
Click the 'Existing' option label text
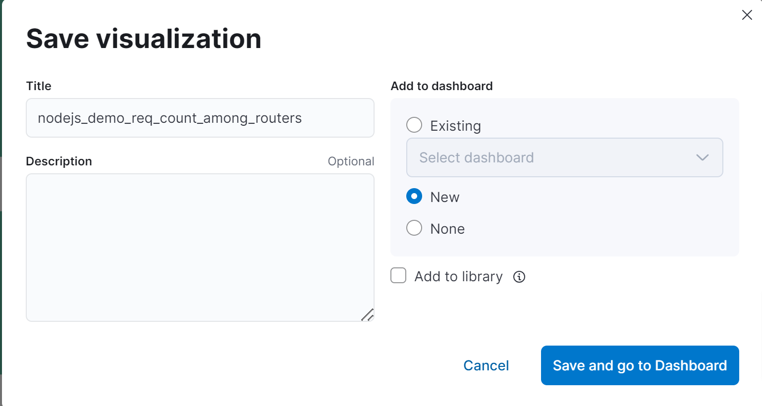click(455, 126)
